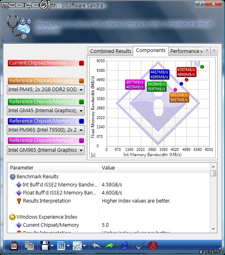Screen dimensions: 225x255
Task: Click the blue refresh arrows icon
Action: pyautogui.click(x=125, y=246)
